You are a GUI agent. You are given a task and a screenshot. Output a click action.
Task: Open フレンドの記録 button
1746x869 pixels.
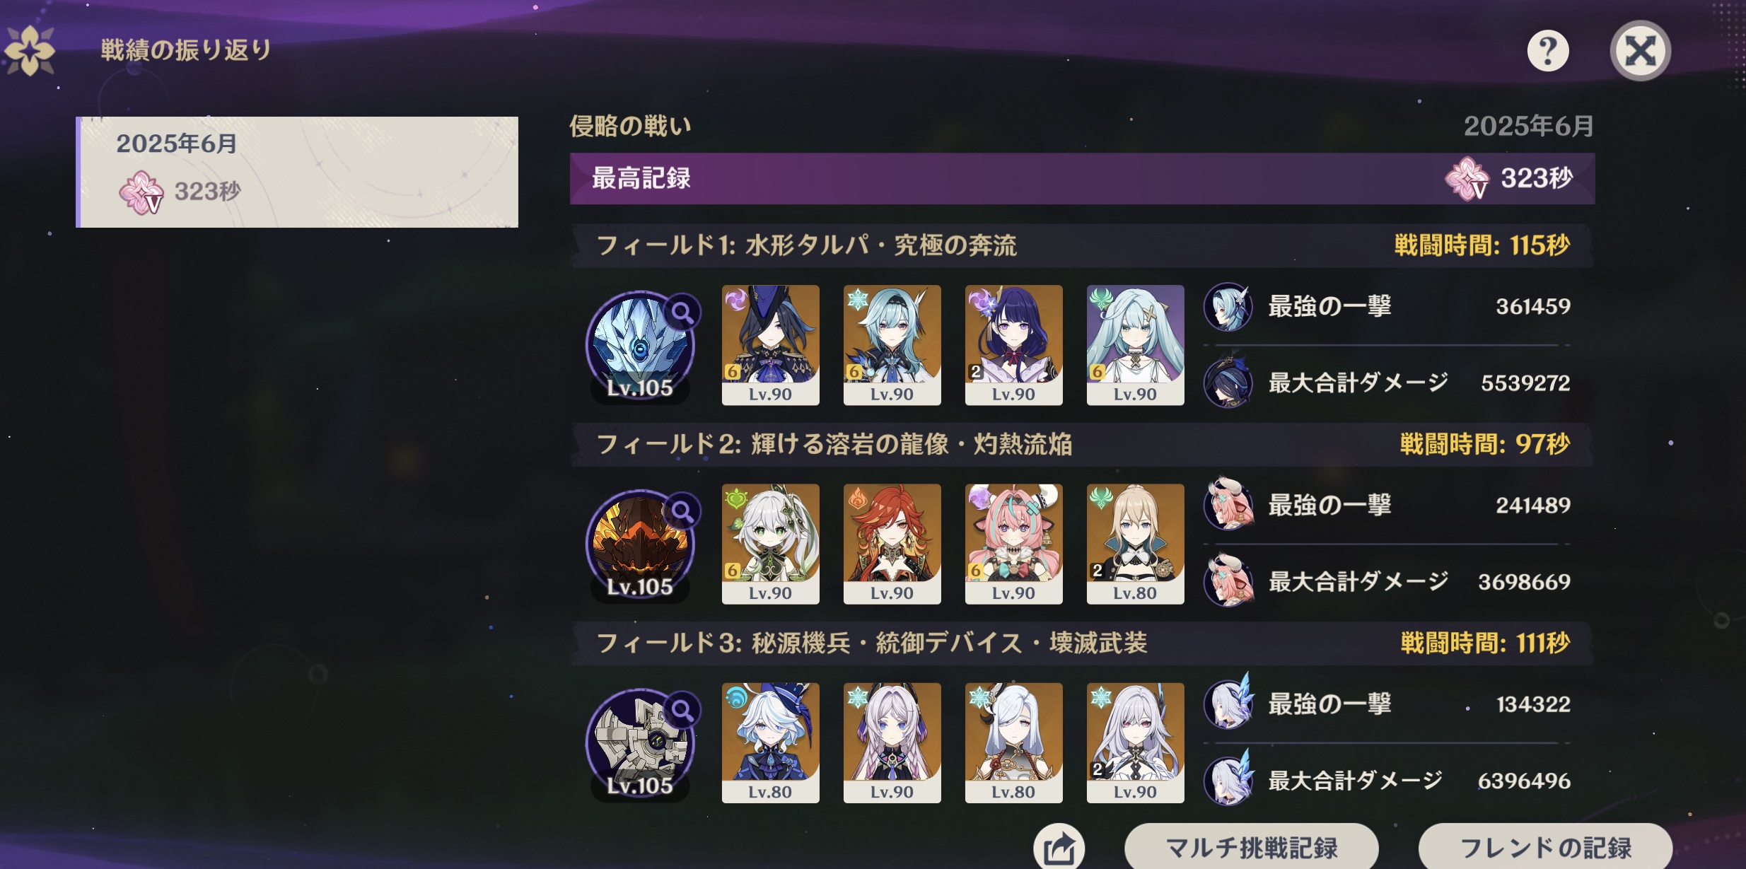[x=1545, y=846]
